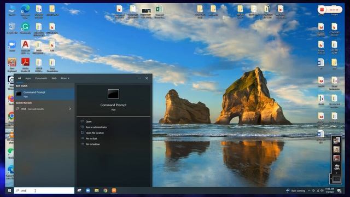
Task: Select the Recycle Bin desktop icon
Action: tap(12, 28)
